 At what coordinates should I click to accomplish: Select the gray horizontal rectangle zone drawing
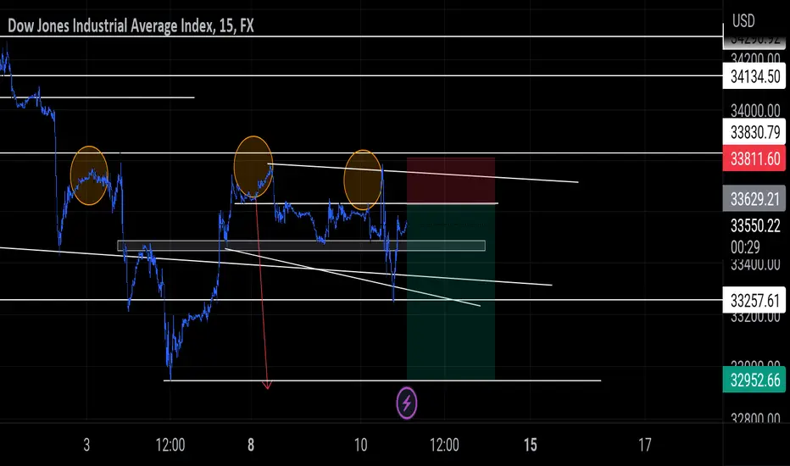(301, 246)
